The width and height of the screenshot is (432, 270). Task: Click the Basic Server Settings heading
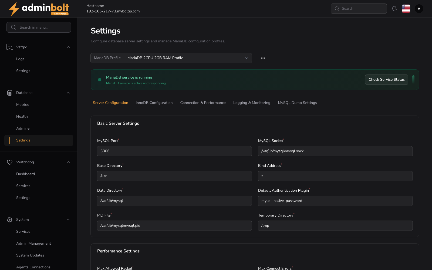click(x=118, y=123)
